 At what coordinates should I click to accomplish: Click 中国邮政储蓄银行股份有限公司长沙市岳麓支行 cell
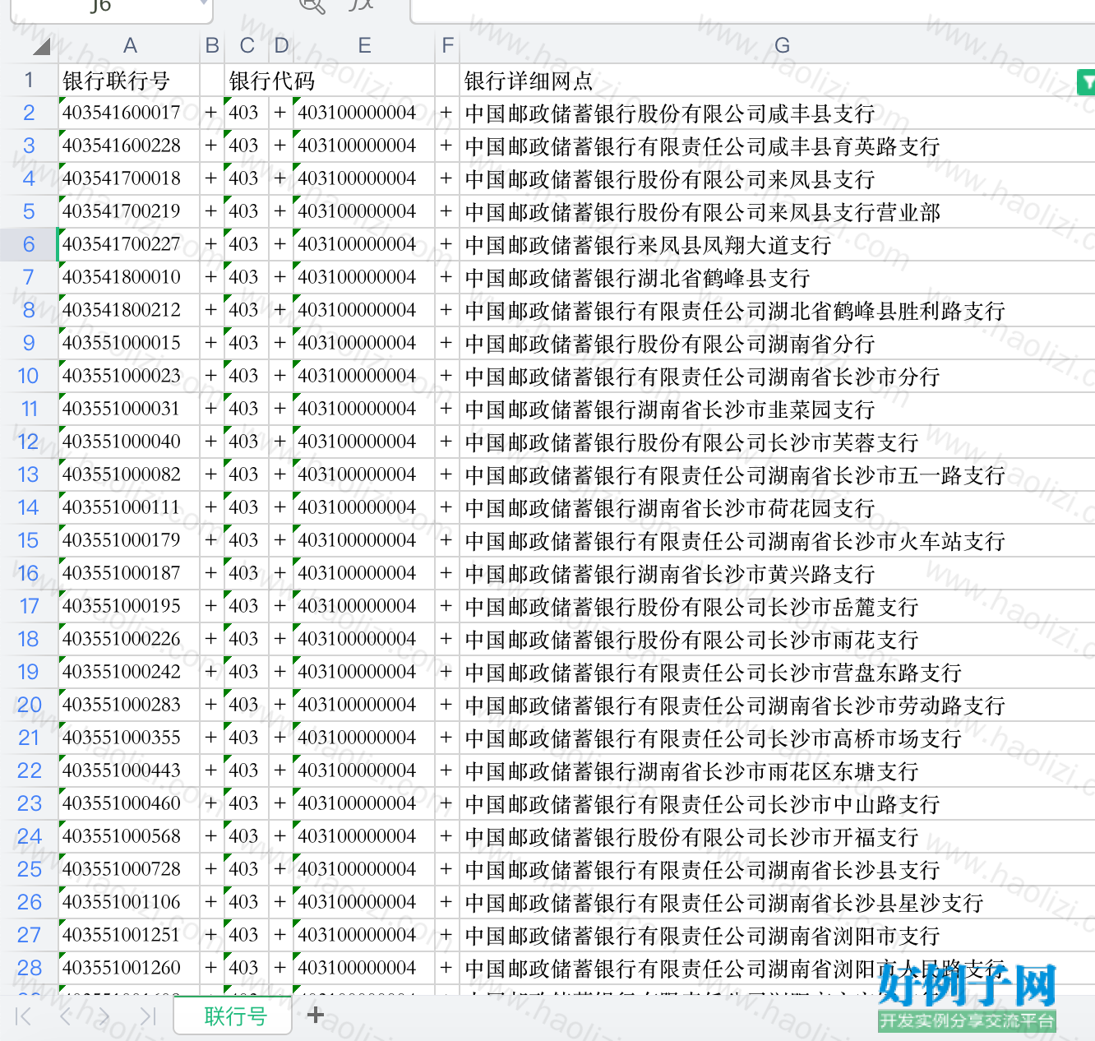777,606
